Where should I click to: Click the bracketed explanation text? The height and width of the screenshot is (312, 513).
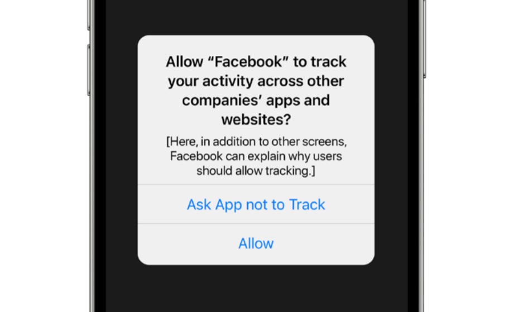[x=256, y=156]
